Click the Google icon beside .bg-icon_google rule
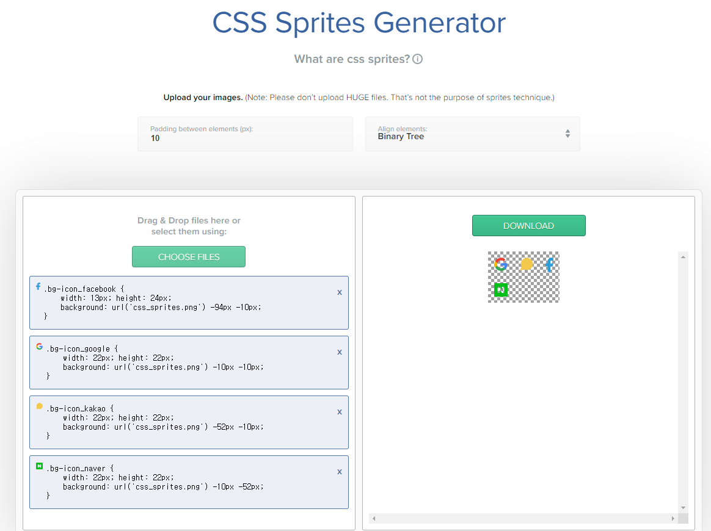Screen dimensions: 711x531 pos(38,348)
